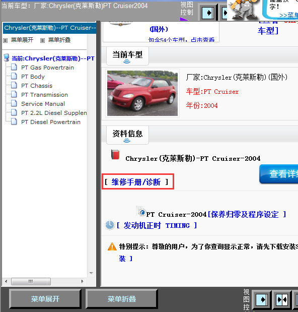Click the top 菜单折叠 collapse link

59,40
